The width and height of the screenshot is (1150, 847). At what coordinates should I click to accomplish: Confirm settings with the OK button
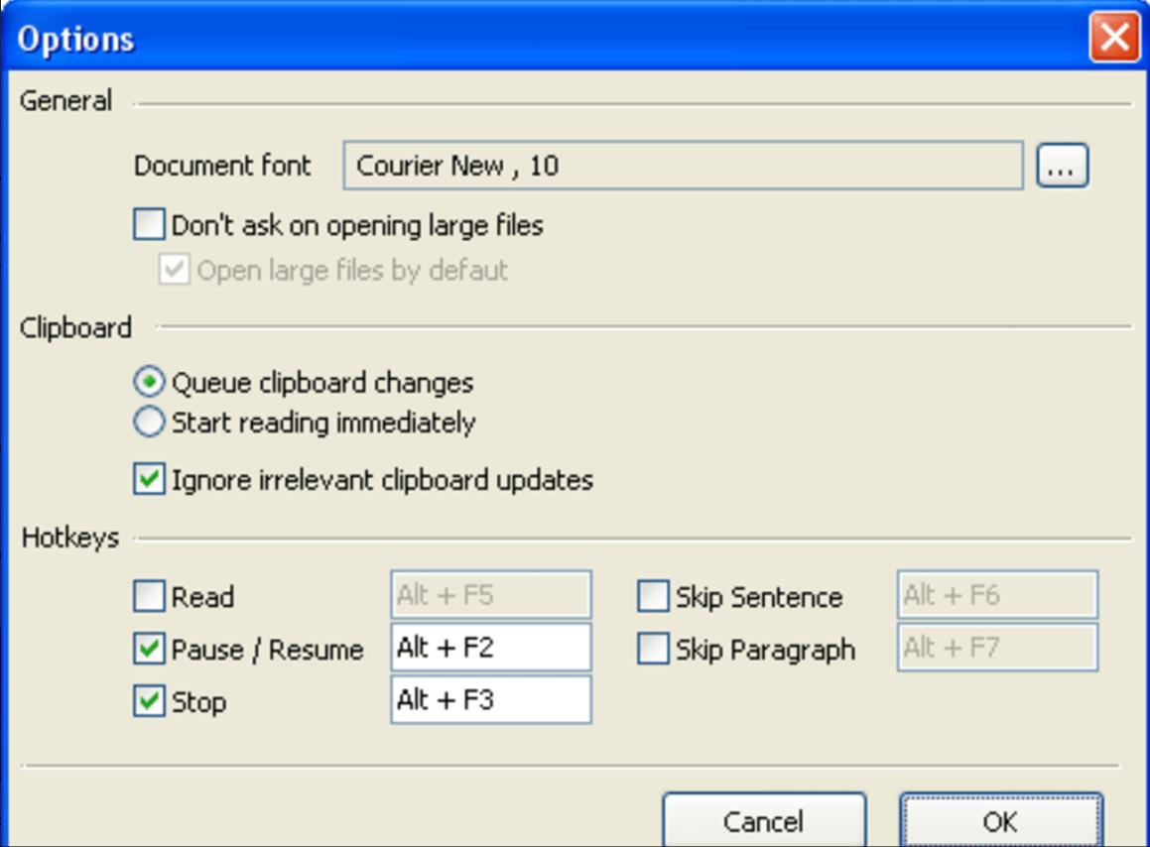pyautogui.click(x=1000, y=820)
